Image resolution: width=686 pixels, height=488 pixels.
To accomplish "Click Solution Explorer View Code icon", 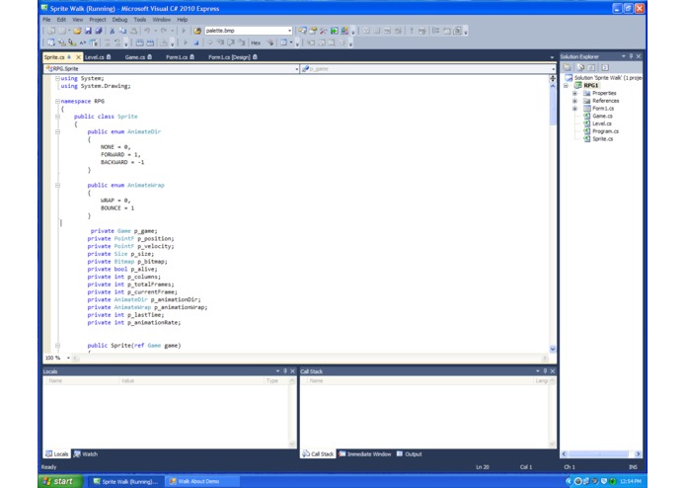I will [x=605, y=67].
